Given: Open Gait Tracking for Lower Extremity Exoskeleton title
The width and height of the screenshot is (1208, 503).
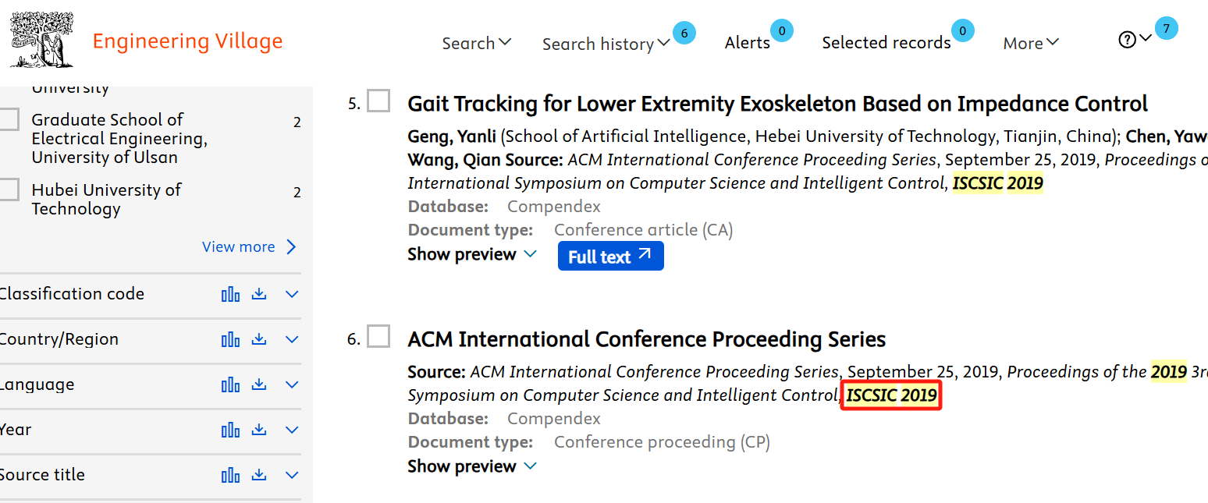Looking at the screenshot, I should coord(777,104).
